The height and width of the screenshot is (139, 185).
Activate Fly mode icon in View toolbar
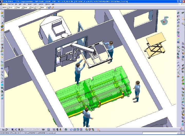(x=2, y=62)
